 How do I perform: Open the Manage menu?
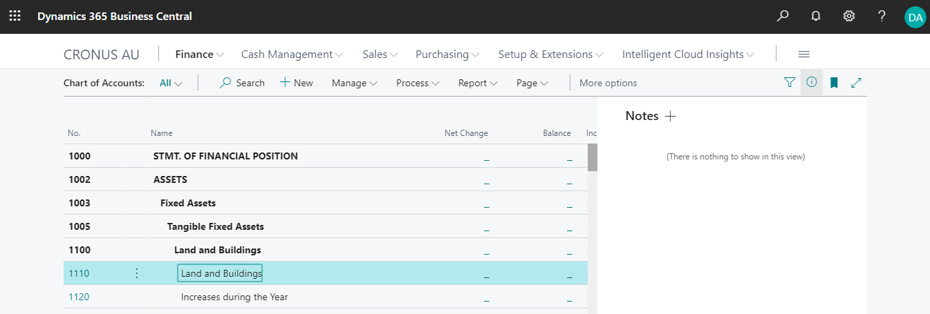tap(354, 83)
